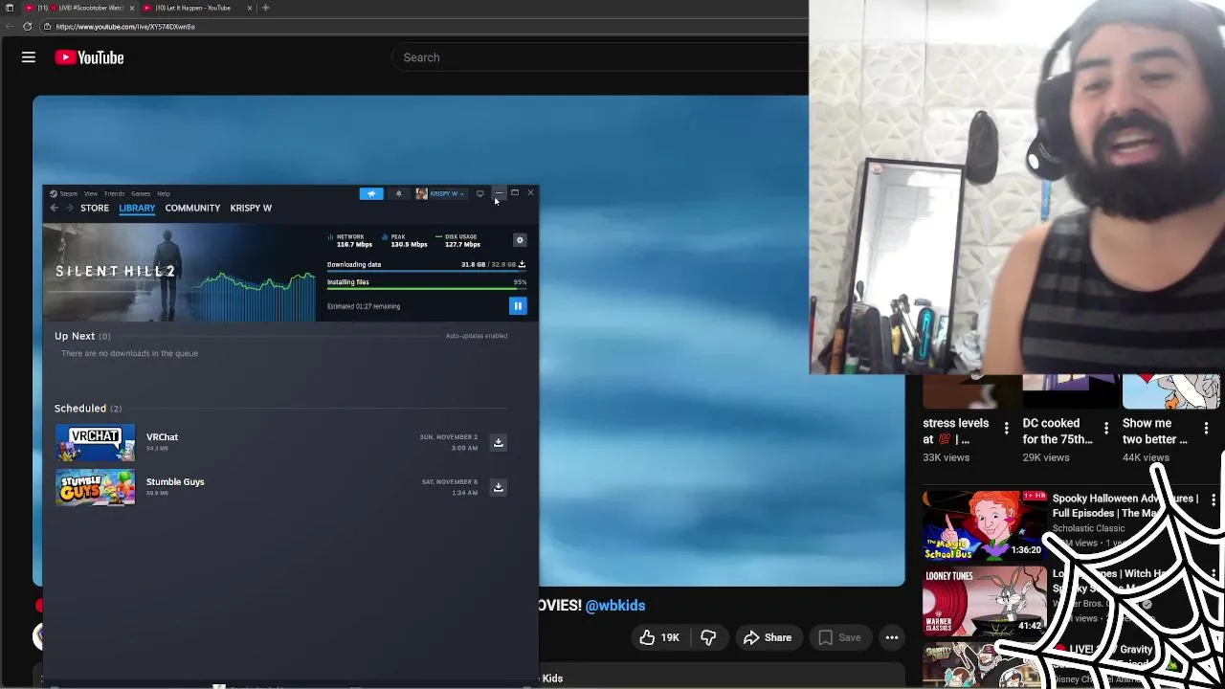Expand the KRISPY W account dropdown
Image resolution: width=1225 pixels, height=689 pixels.
440,193
